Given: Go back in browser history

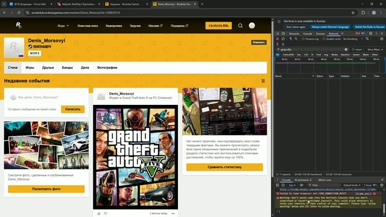Looking at the screenshot, I should pos(4,13).
